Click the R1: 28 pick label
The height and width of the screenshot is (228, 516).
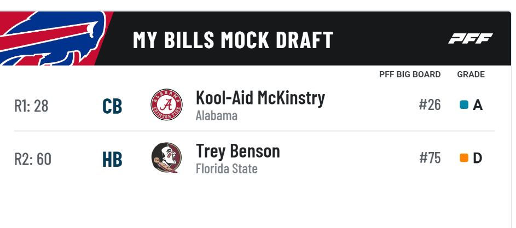(x=31, y=106)
